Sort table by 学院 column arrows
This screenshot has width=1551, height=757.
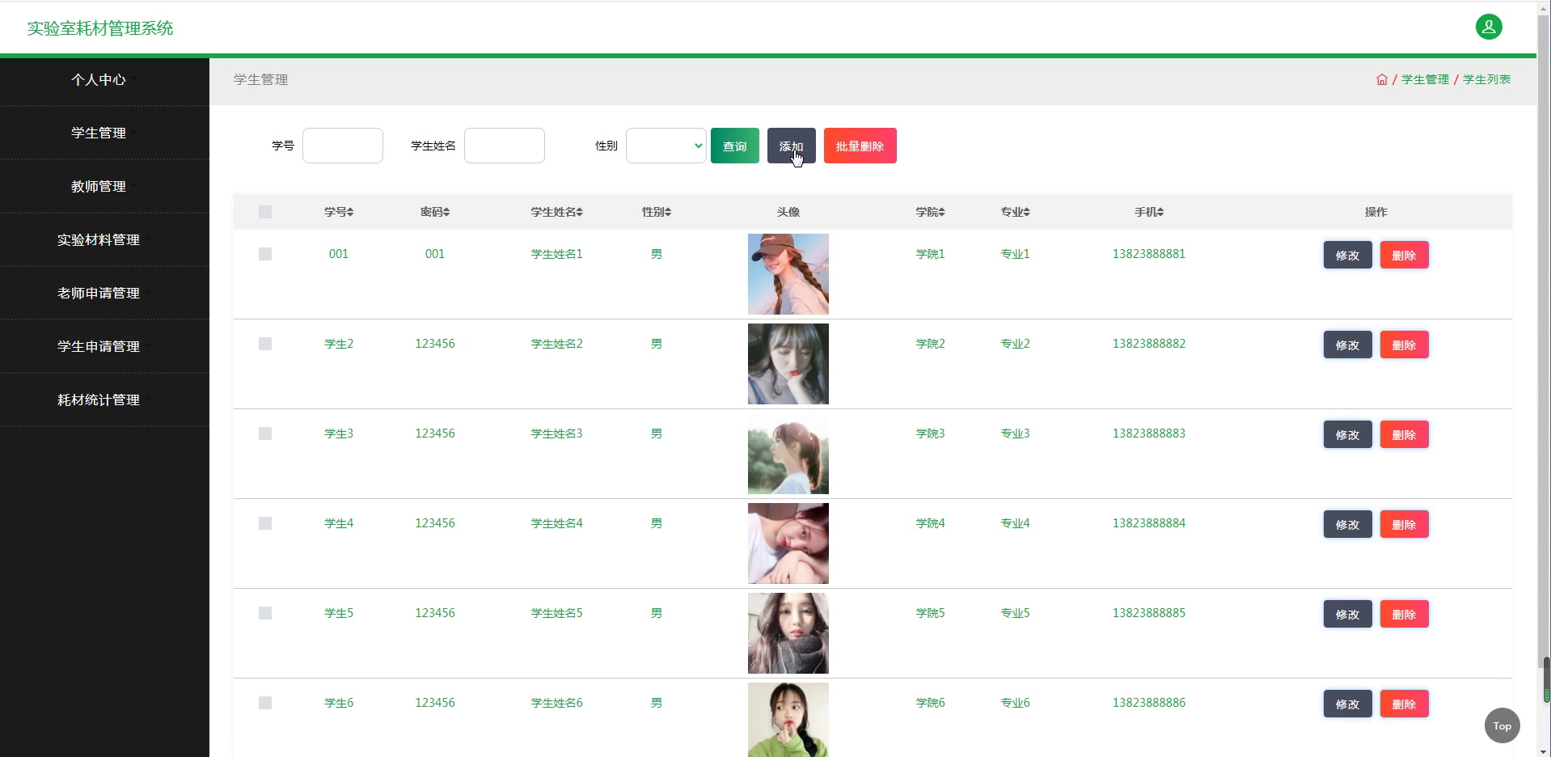tap(942, 212)
